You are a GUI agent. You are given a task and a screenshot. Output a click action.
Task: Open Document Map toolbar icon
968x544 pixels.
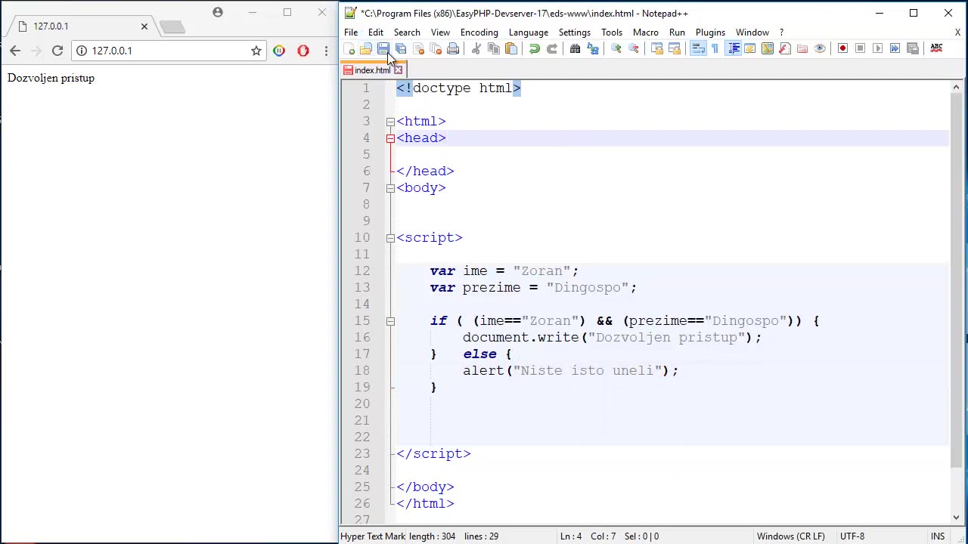point(768,48)
